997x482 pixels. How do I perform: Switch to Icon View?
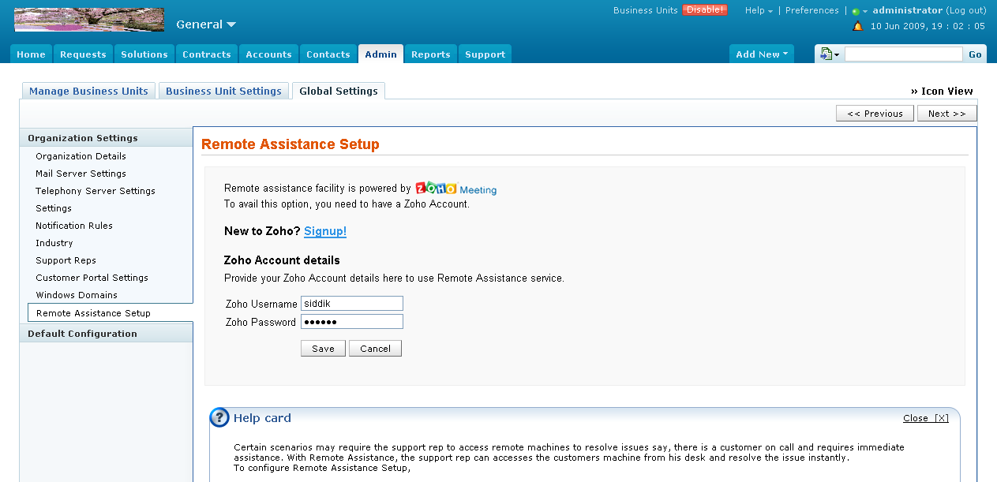pos(943,92)
